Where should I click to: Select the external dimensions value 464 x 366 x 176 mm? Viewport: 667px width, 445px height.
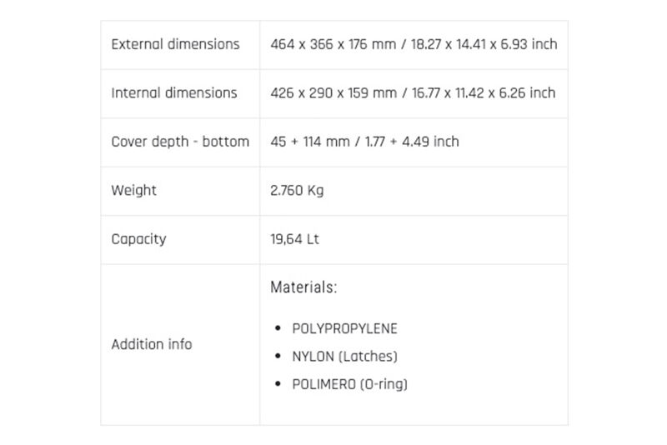[333, 44]
